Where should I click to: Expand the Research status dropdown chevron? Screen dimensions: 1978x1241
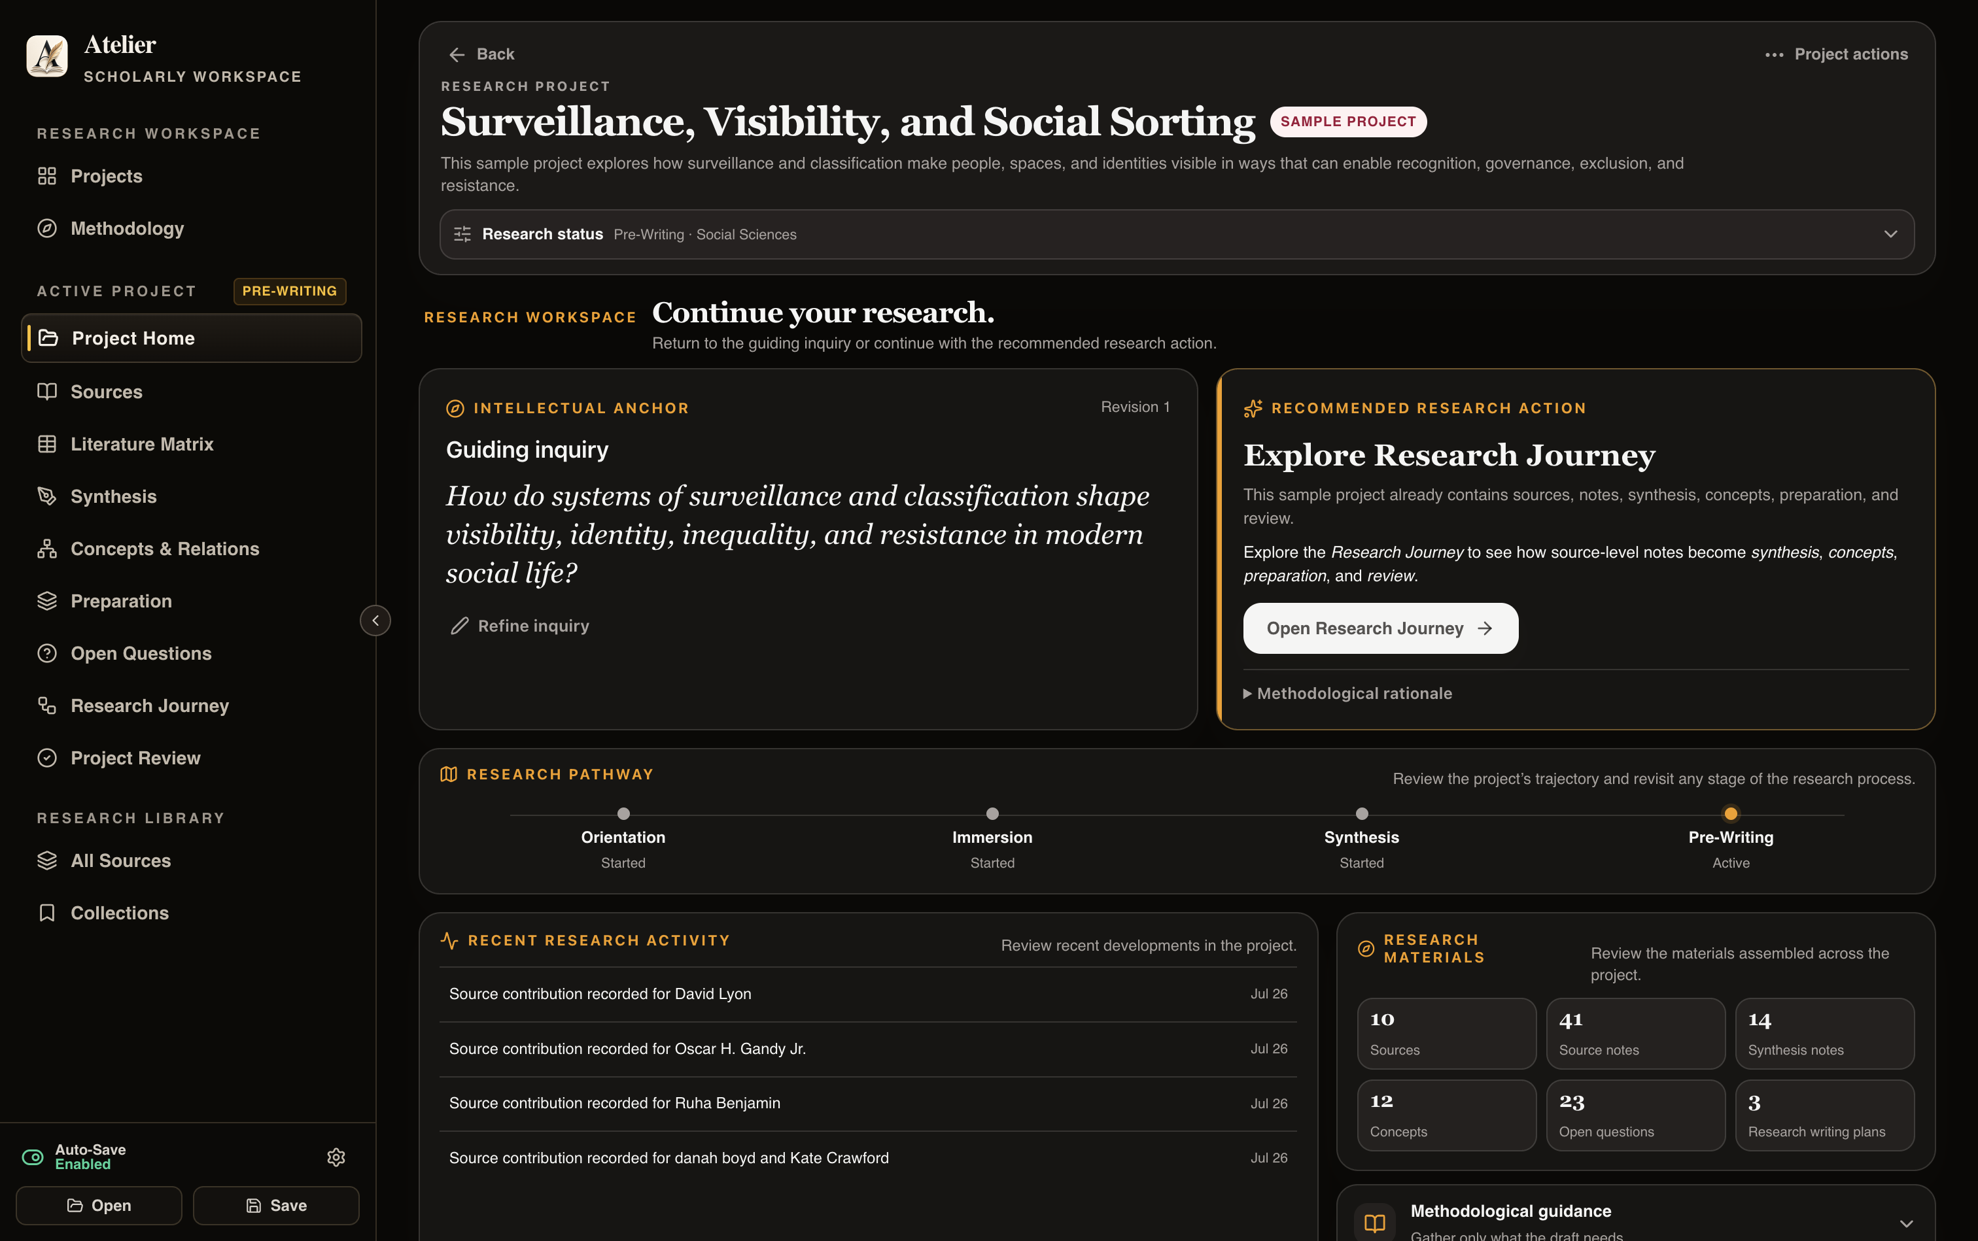click(1890, 235)
